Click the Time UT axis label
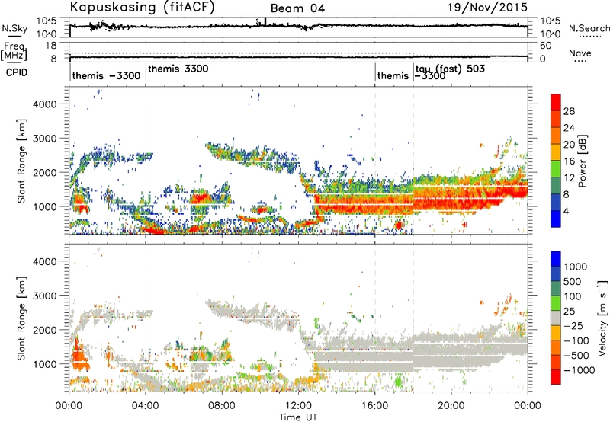The width and height of the screenshot is (610, 422). (x=298, y=417)
